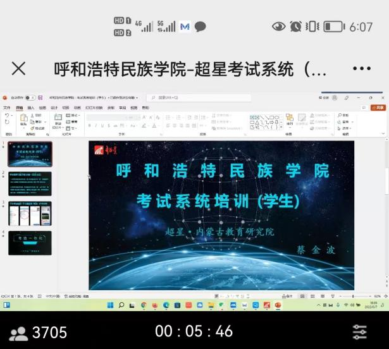Image resolution: width=389 pixels, height=349 pixels.
Task: Open the three-dot more options menu
Action: pyautogui.click(x=362, y=68)
